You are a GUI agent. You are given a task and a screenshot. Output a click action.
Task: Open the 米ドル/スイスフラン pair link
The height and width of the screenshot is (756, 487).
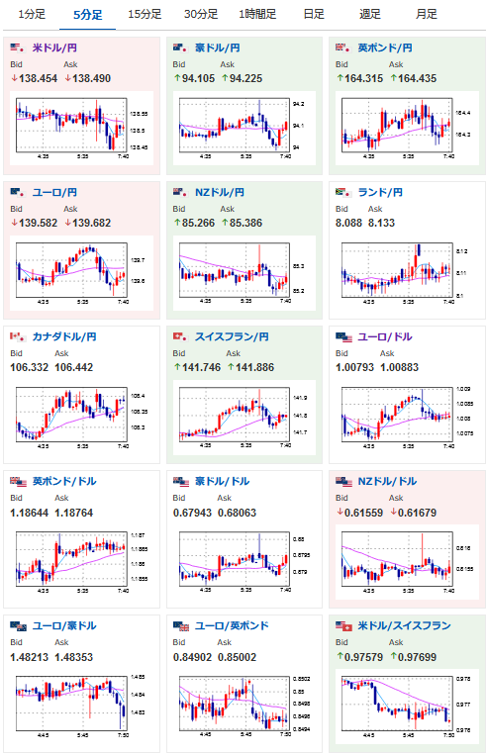point(404,625)
